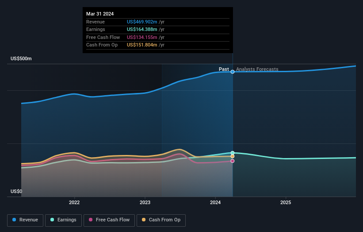This screenshot has width=363, height=232.
Task: Click the Revenue row label in tooltip
Action: point(96,22)
